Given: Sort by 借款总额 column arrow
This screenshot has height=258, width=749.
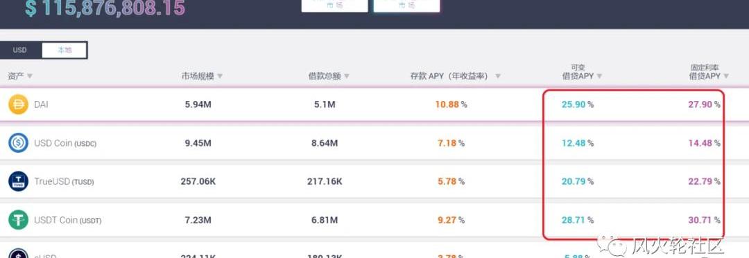Looking at the screenshot, I should coord(347,76).
